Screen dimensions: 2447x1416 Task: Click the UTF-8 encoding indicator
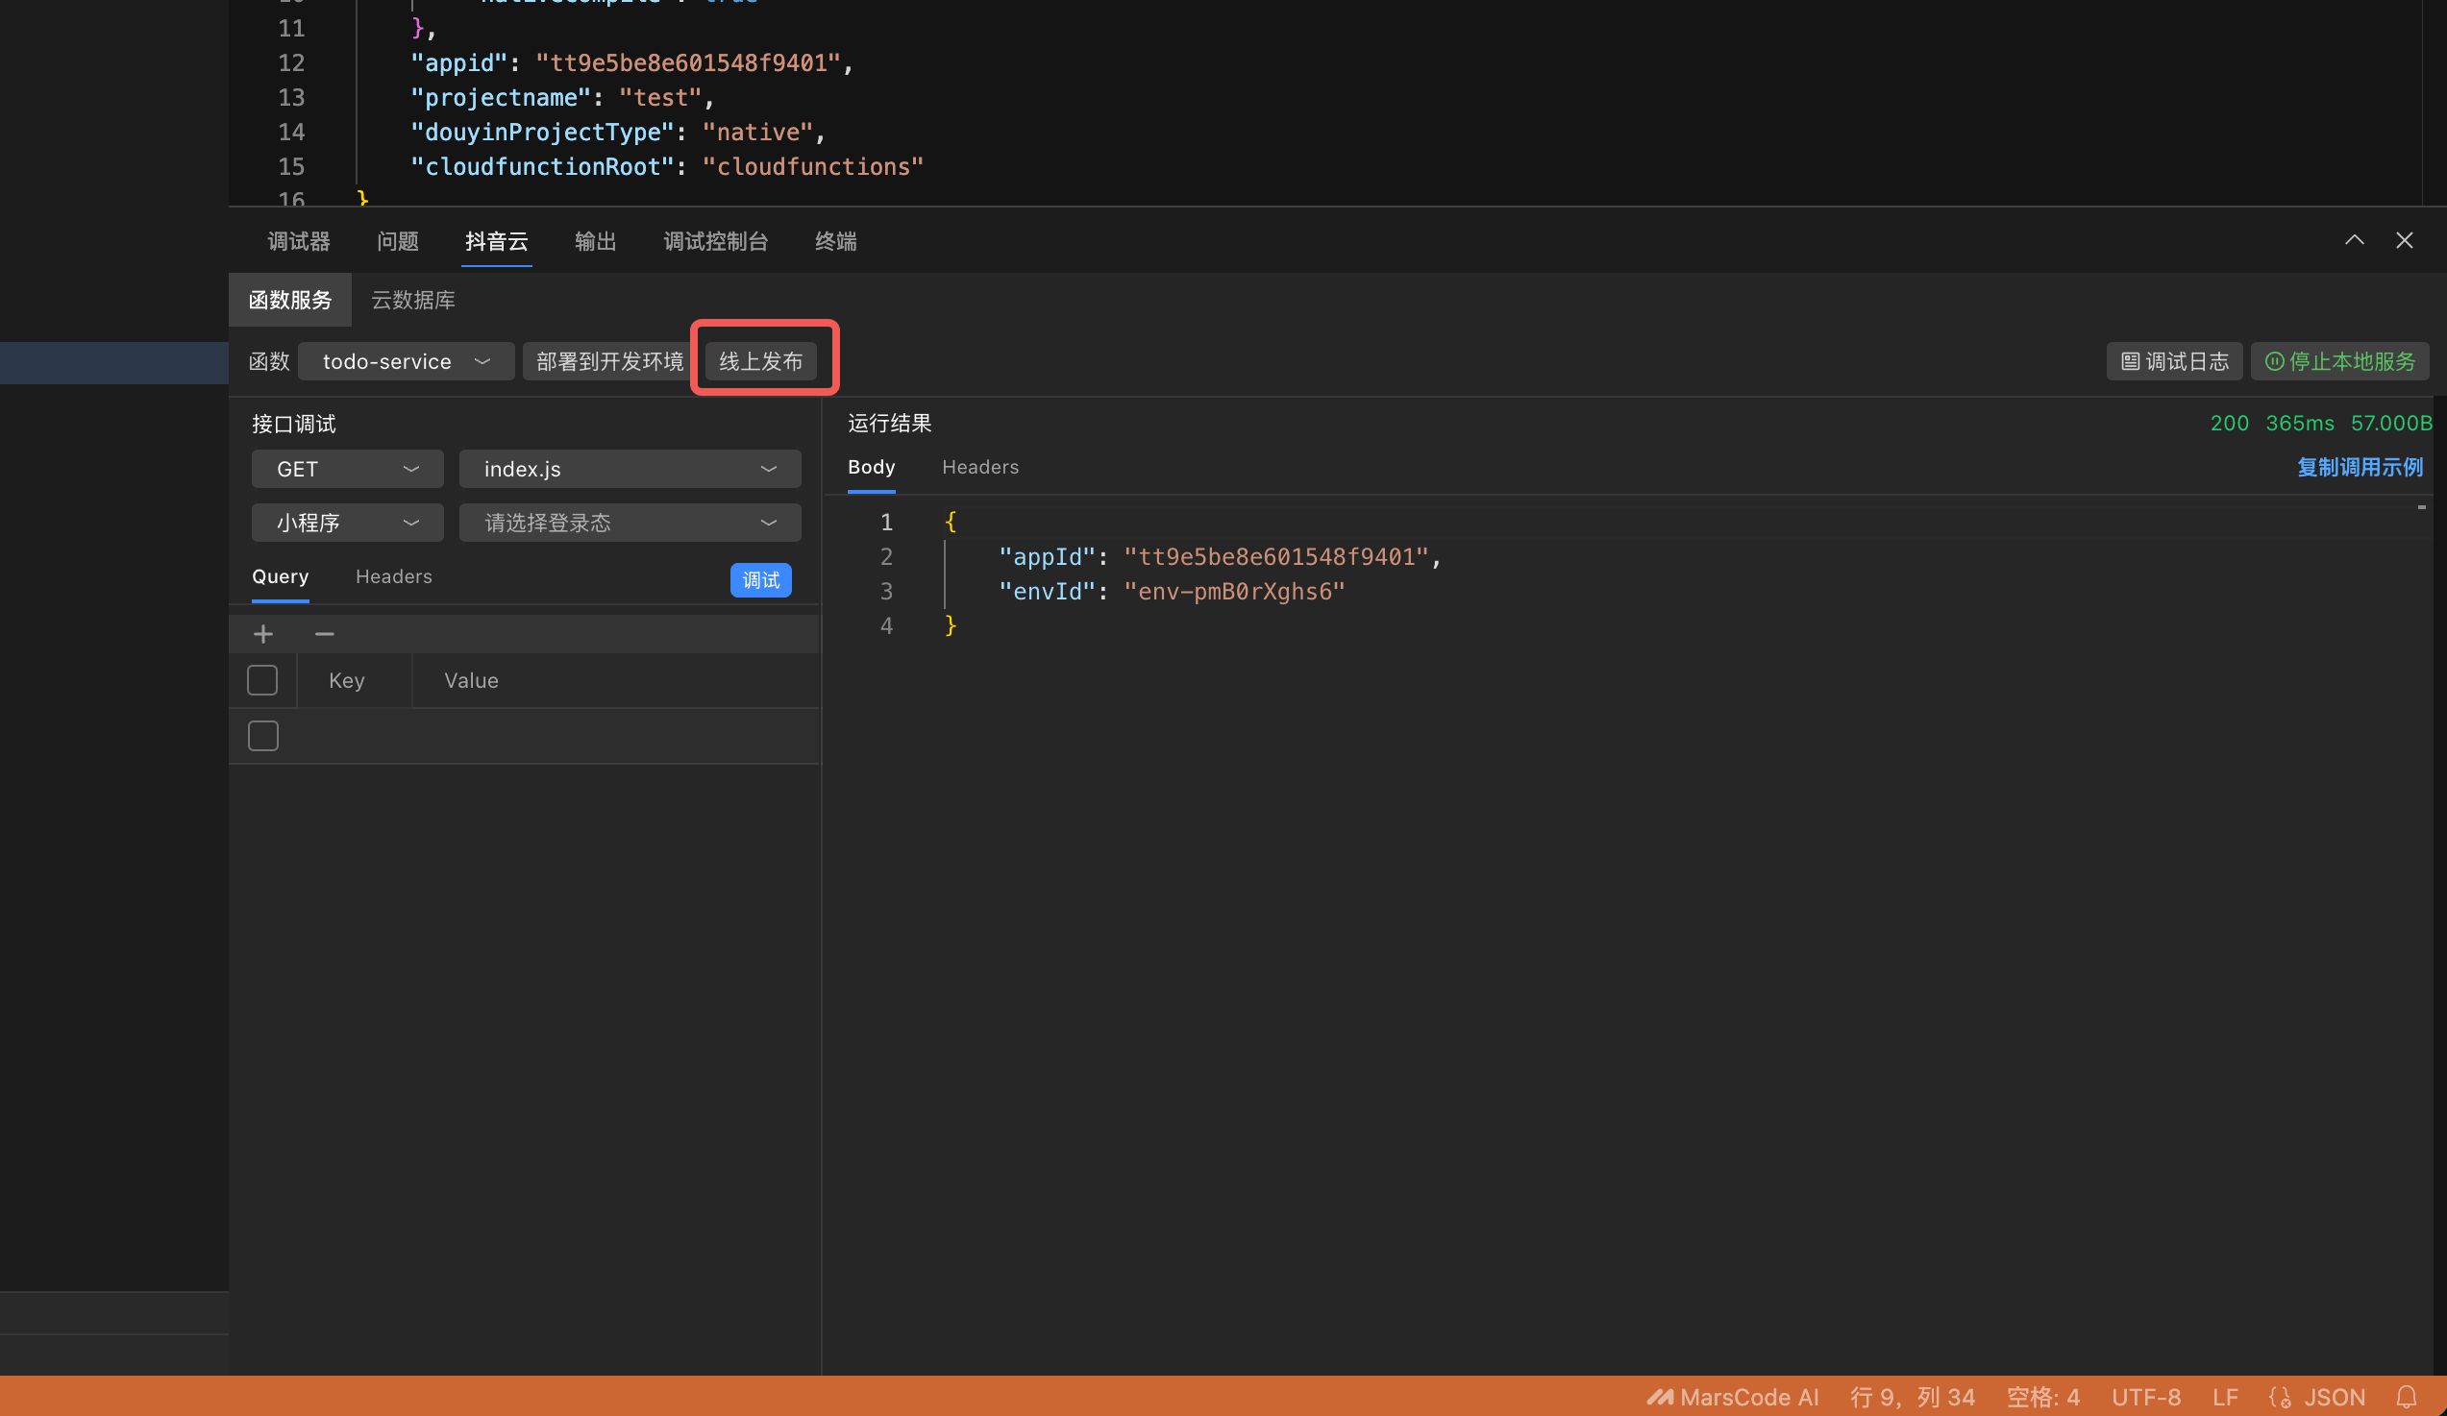tap(2146, 1397)
